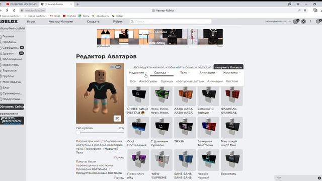Image resolution: width=322 pixels, height=181 pixels.
Task: Click the получить больше button
Action: click(228, 67)
